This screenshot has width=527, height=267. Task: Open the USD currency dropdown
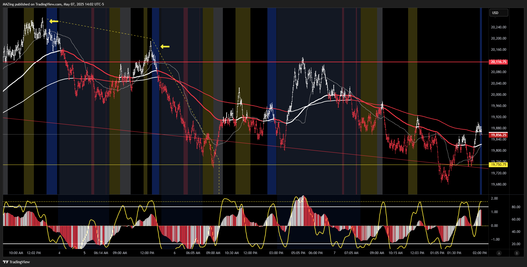[499, 13]
